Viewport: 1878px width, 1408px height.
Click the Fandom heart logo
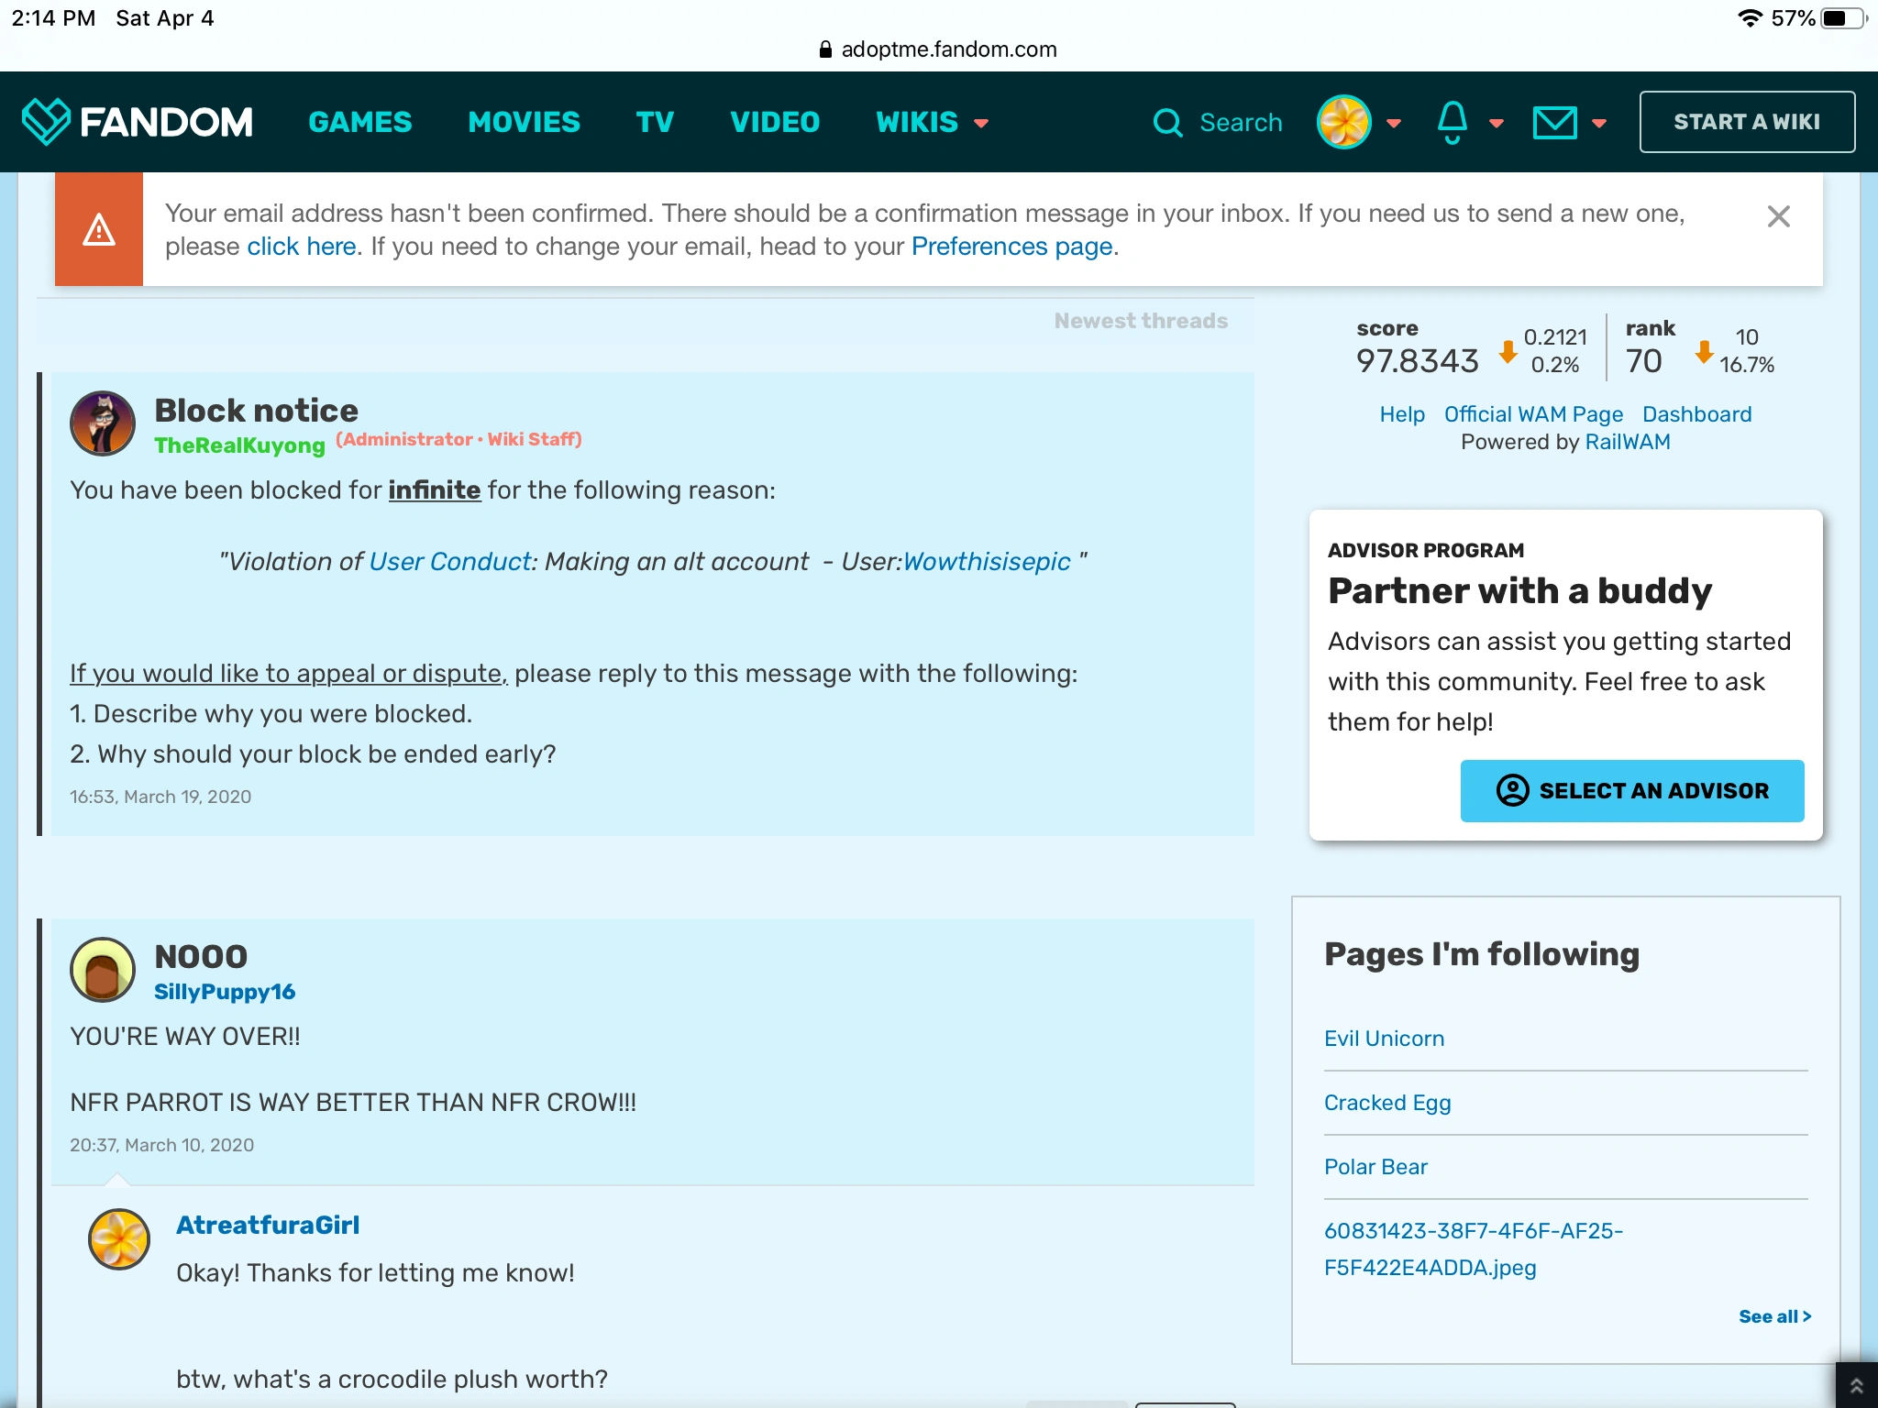pos(45,121)
